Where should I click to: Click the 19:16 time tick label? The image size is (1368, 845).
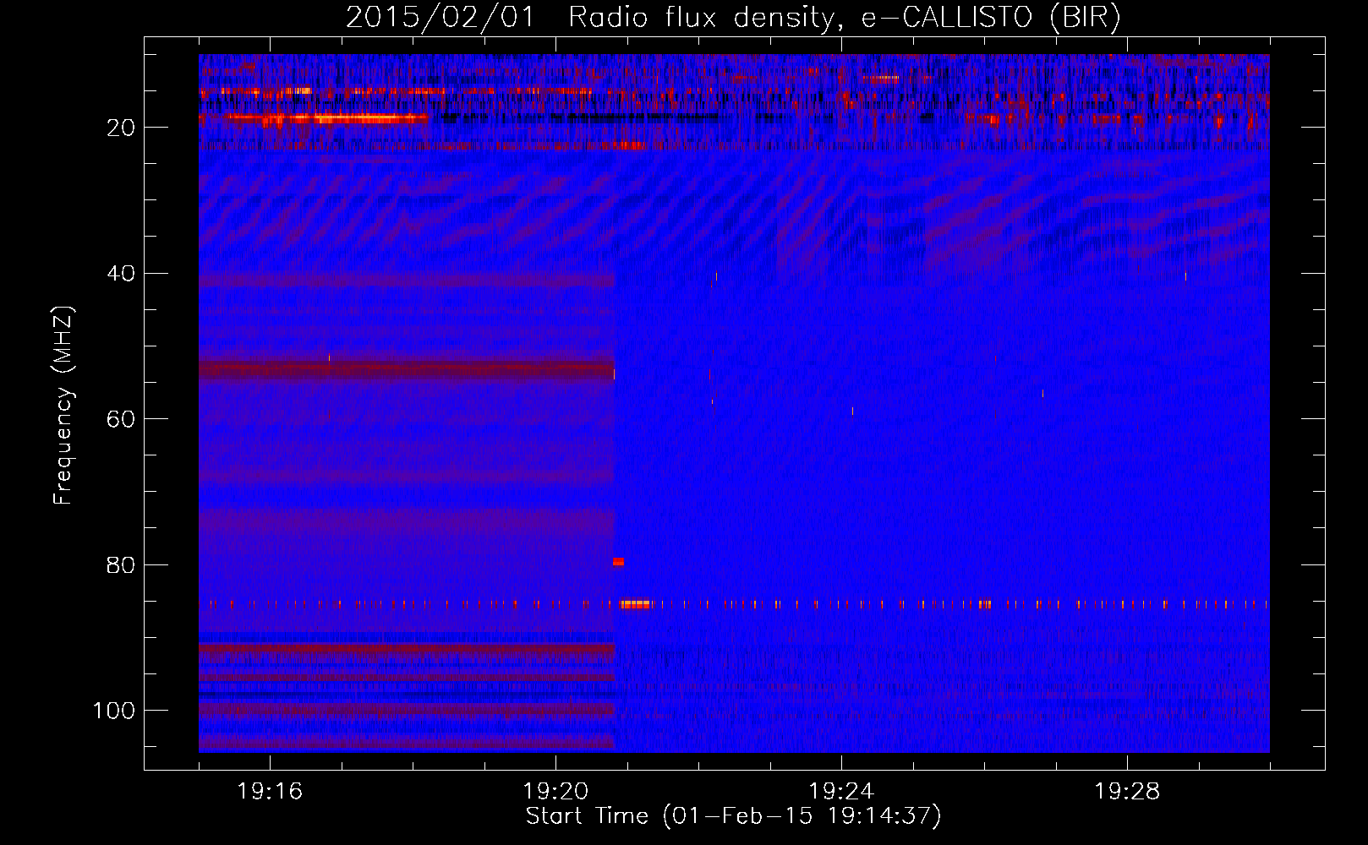tap(270, 792)
